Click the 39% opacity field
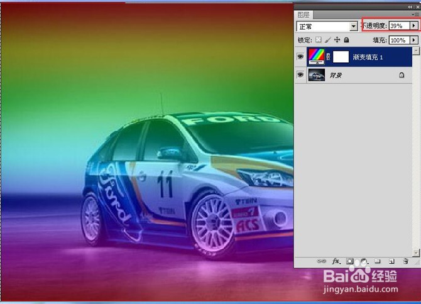 [x=400, y=26]
